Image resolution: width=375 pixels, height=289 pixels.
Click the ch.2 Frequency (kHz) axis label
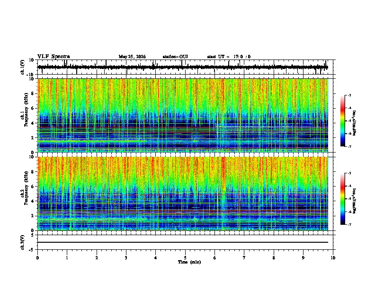(25, 194)
